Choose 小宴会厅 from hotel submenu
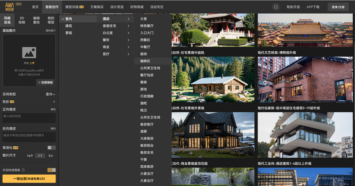 (147, 174)
